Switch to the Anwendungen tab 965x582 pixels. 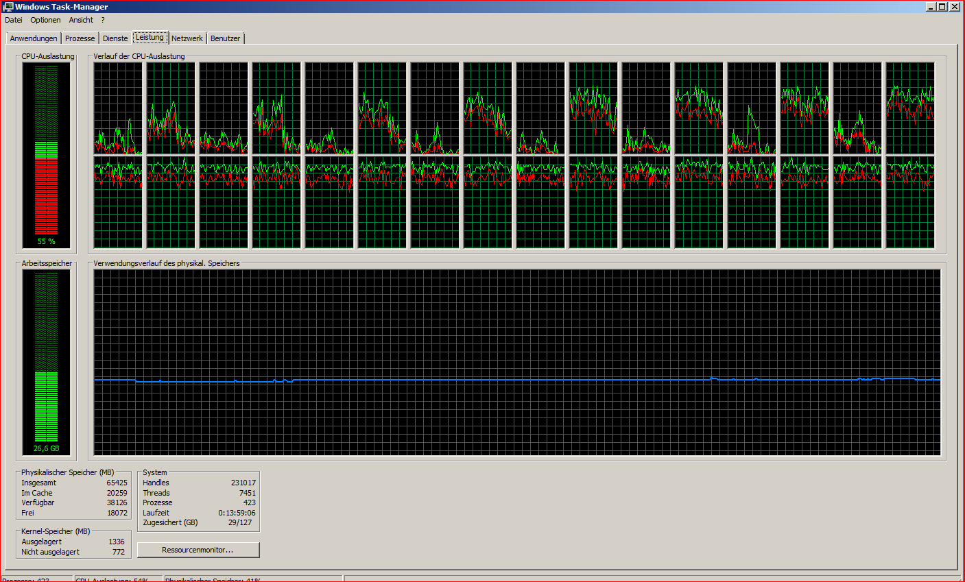click(x=34, y=38)
